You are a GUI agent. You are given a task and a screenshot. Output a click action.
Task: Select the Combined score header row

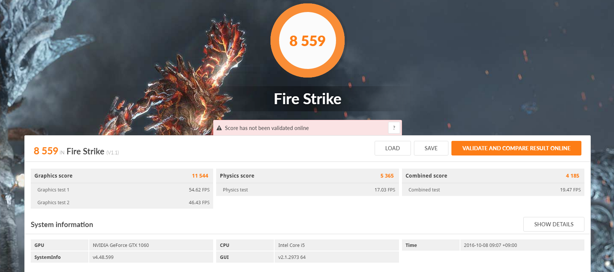(x=493, y=176)
